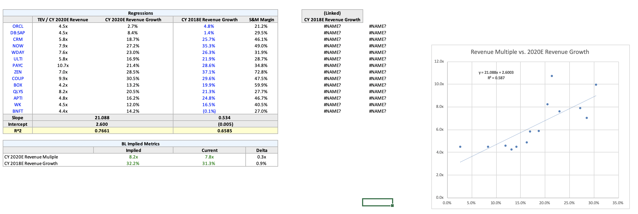Click the COUP ticker cell
Image resolution: width=638 pixels, height=214 pixels.
(18, 78)
